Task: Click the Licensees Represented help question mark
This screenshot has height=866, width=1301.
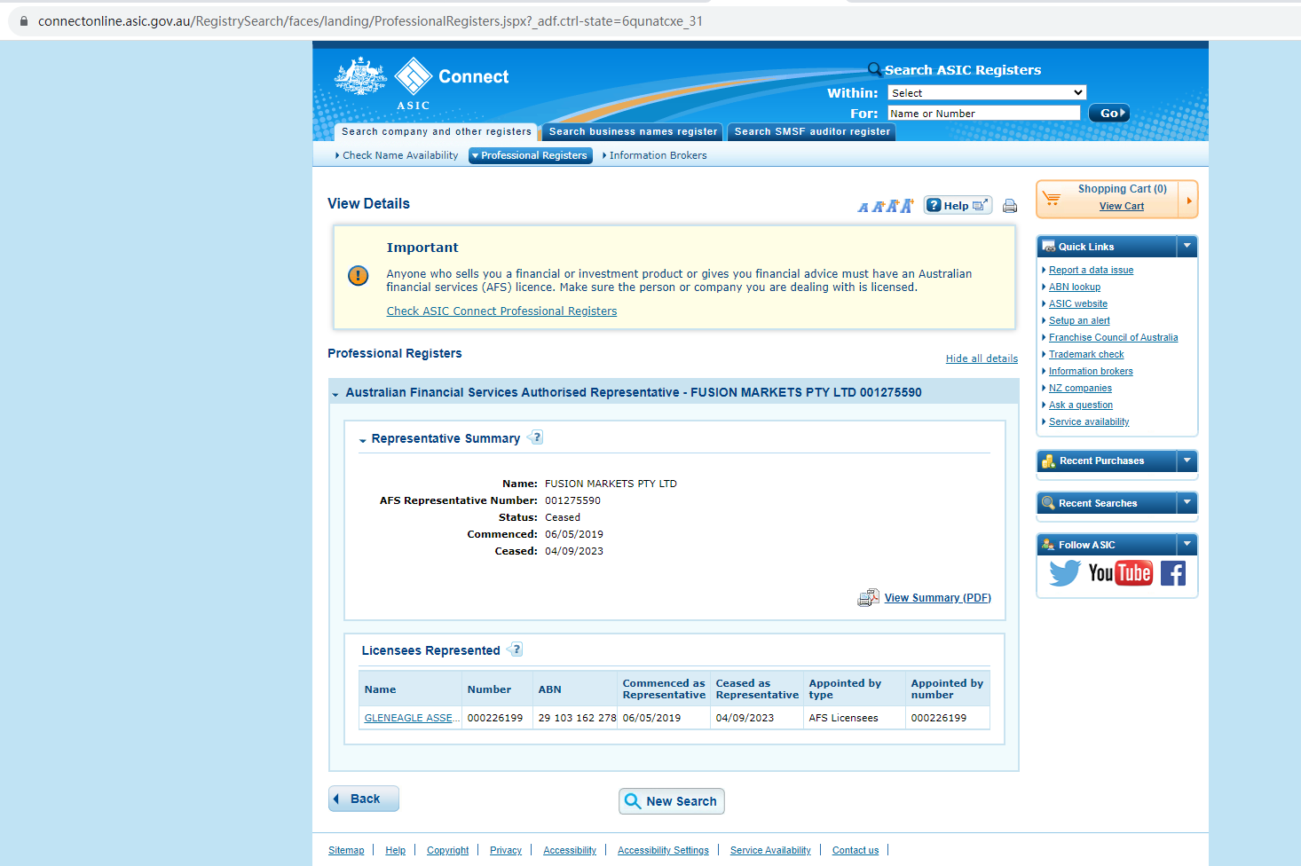Action: [x=515, y=649]
